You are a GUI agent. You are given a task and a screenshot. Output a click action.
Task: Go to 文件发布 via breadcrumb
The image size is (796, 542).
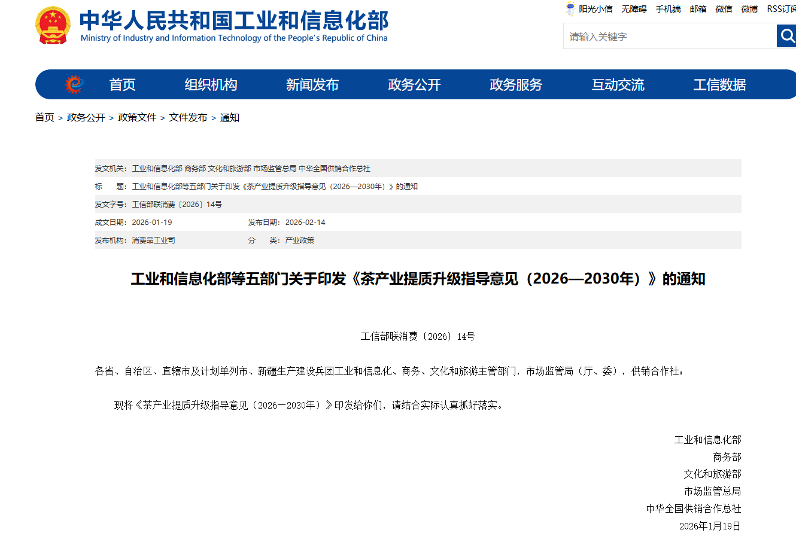[188, 118]
